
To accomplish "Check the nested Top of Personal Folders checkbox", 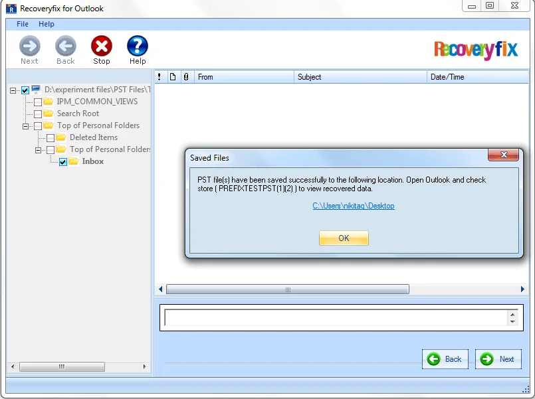I will tap(51, 150).
